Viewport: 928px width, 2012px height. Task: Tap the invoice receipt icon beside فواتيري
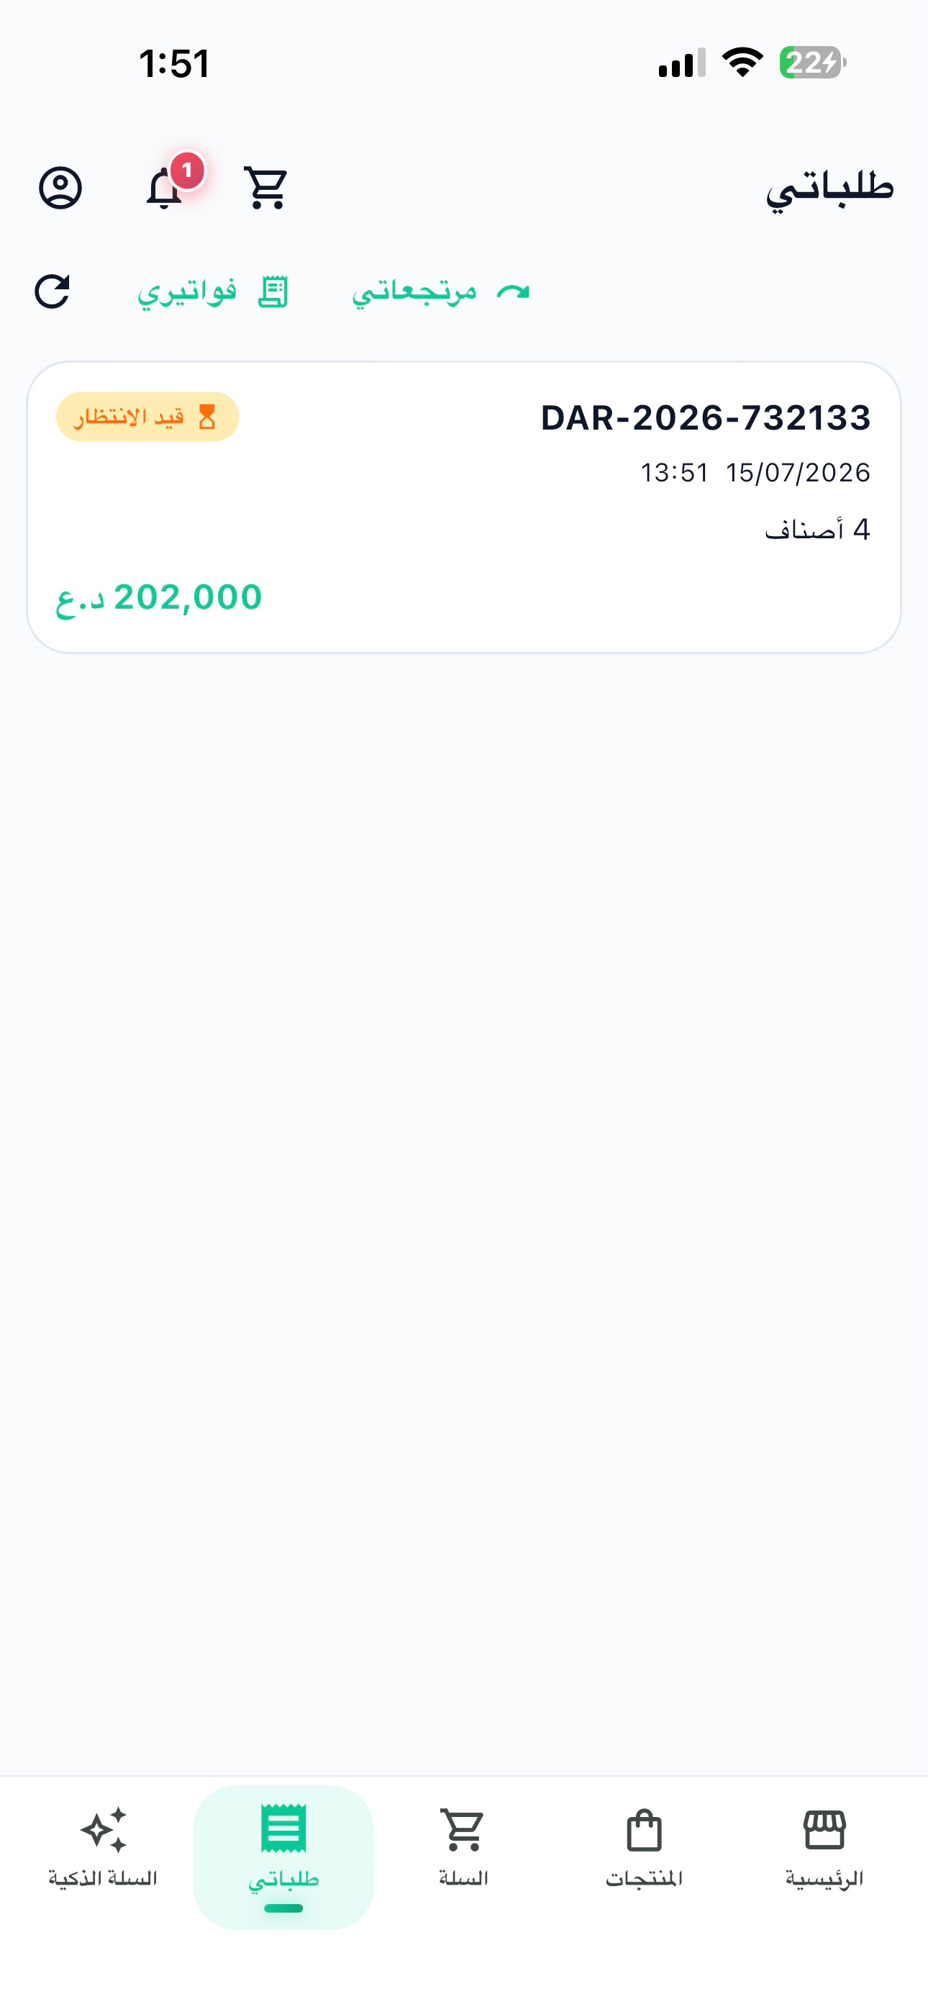[x=273, y=291]
